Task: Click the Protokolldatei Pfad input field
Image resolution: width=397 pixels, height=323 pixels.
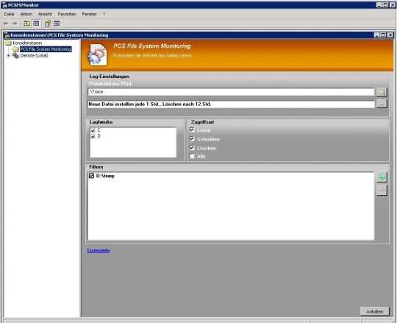Action: 231,92
